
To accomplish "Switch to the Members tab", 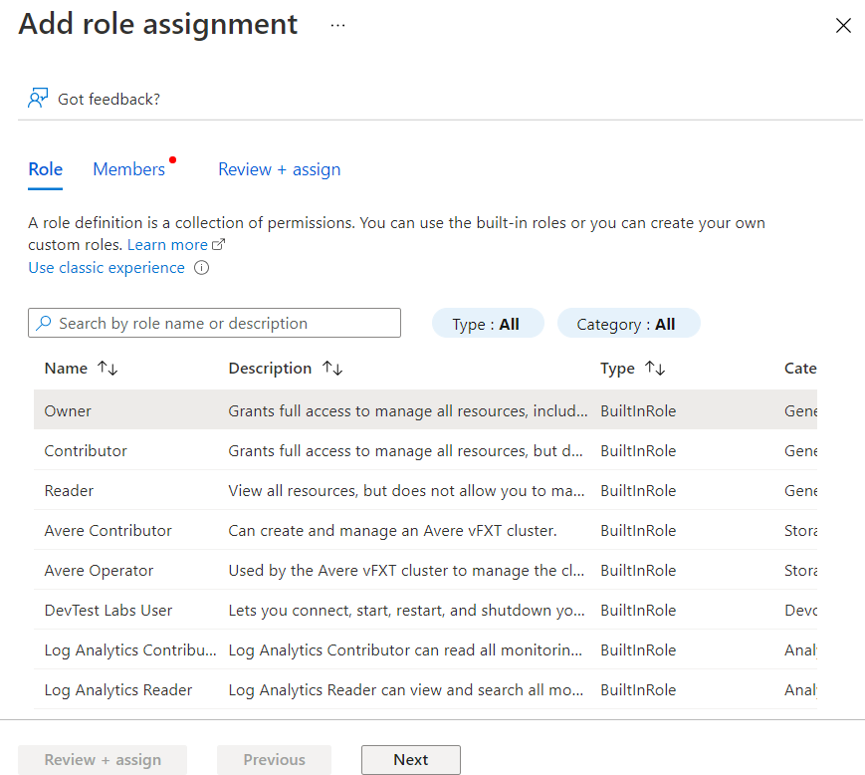I will point(128,169).
